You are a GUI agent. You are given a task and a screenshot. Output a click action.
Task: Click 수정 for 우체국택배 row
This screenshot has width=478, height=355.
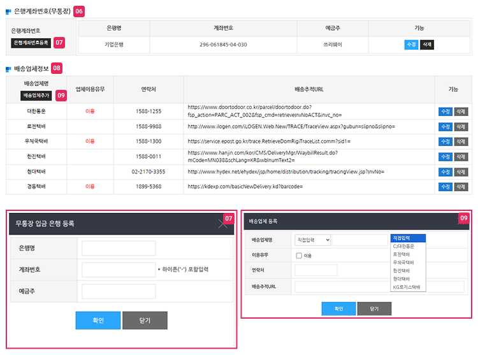pyautogui.click(x=445, y=141)
